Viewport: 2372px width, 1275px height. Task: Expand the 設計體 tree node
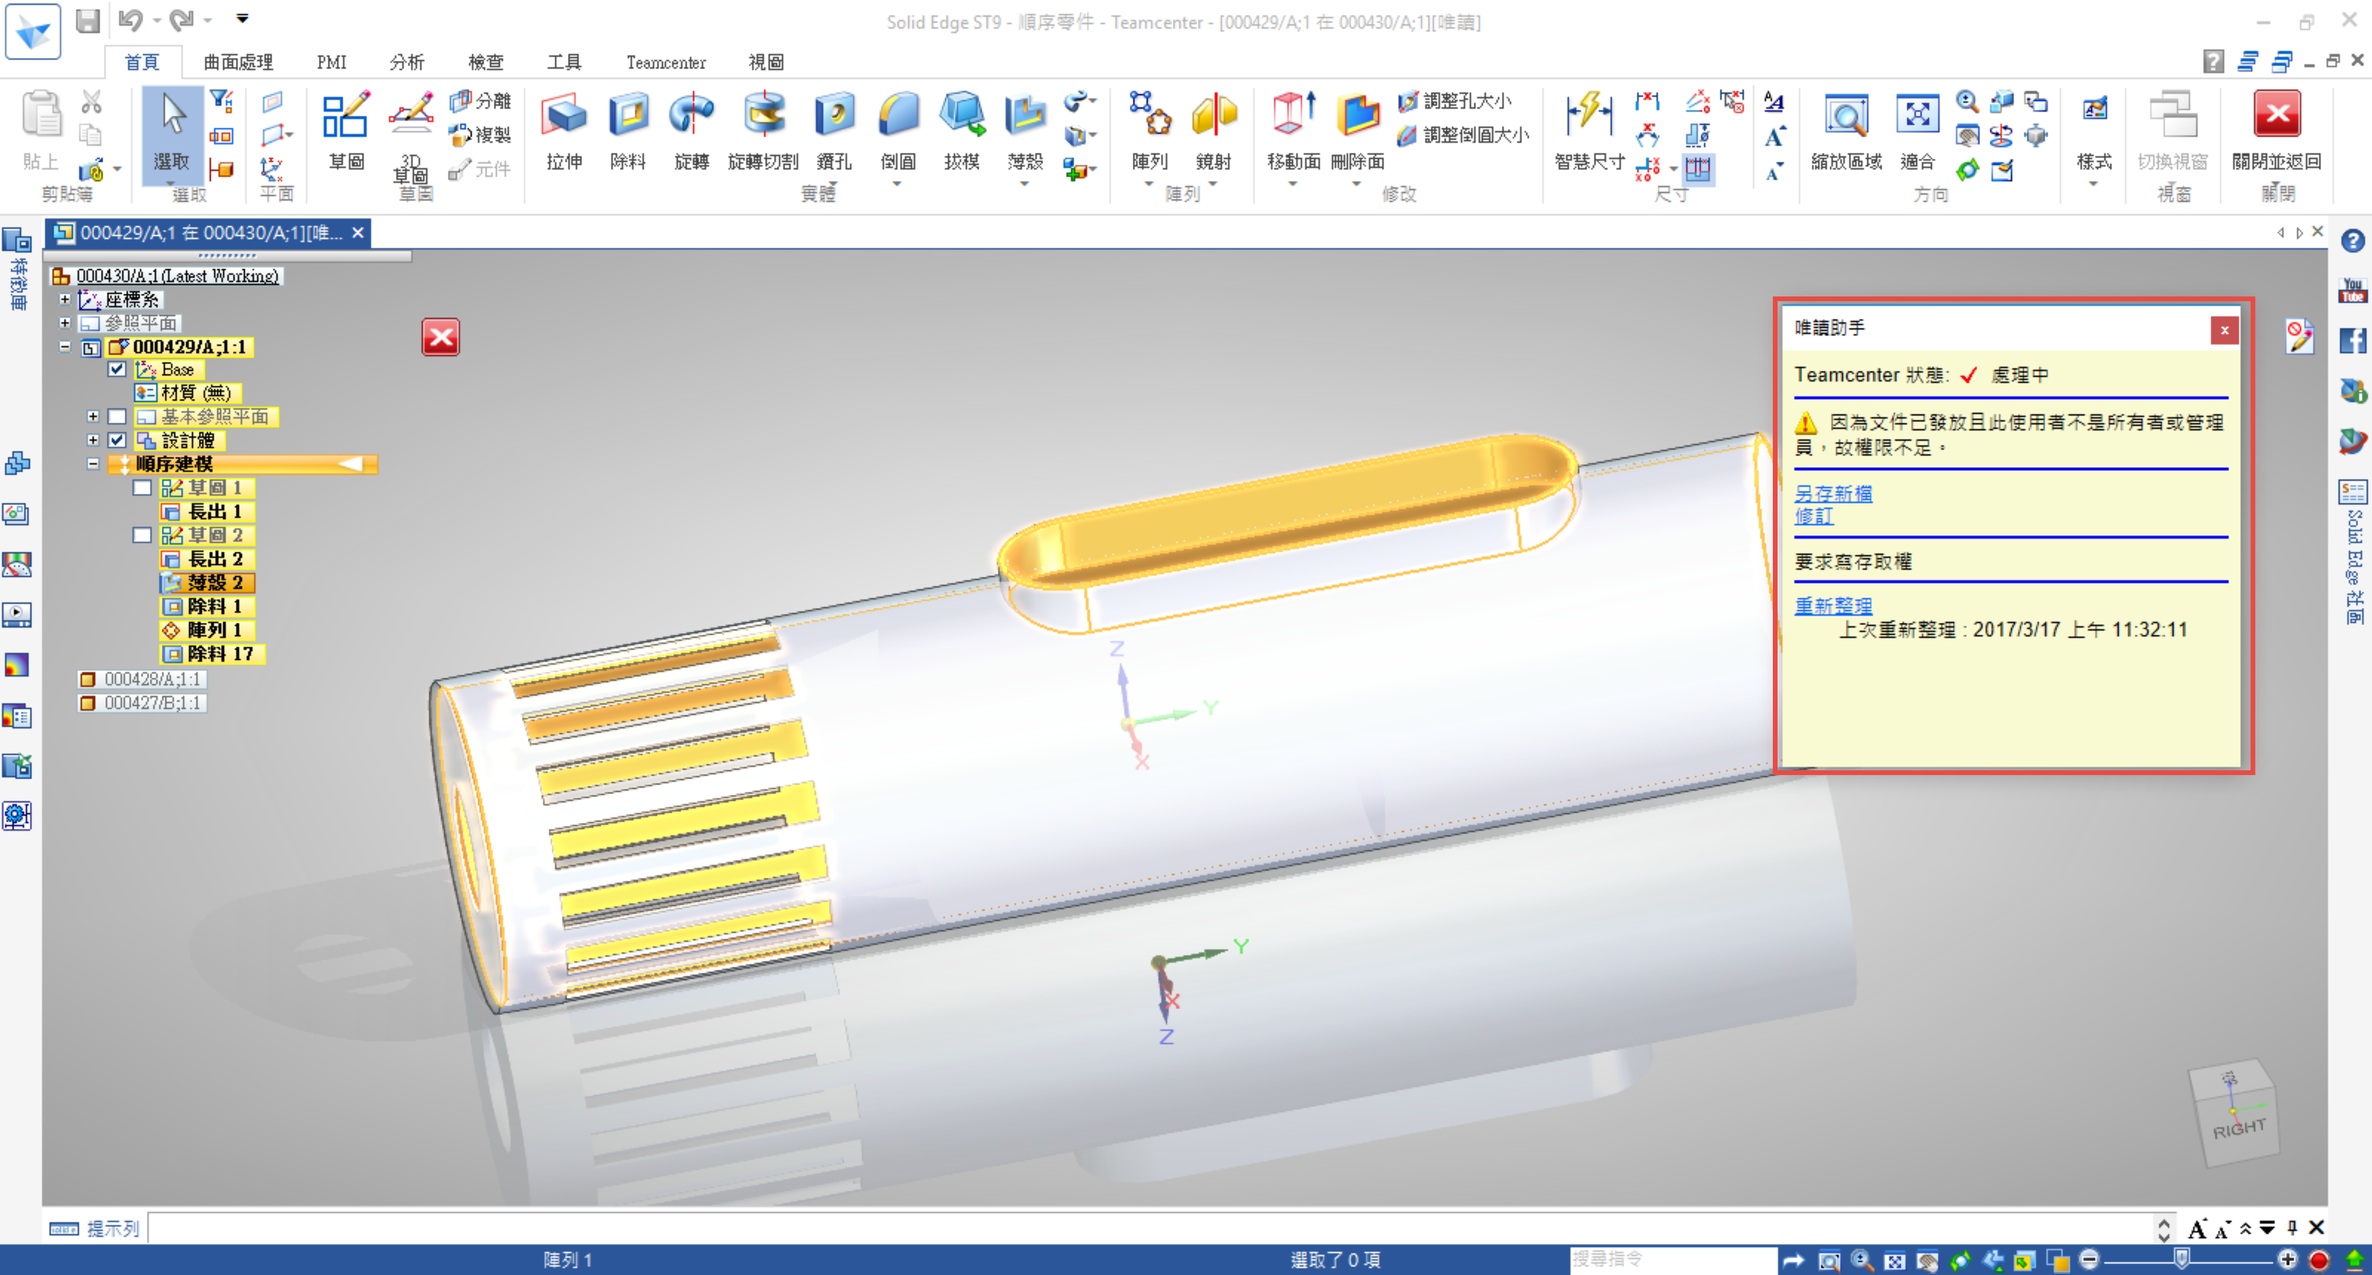pos(92,440)
